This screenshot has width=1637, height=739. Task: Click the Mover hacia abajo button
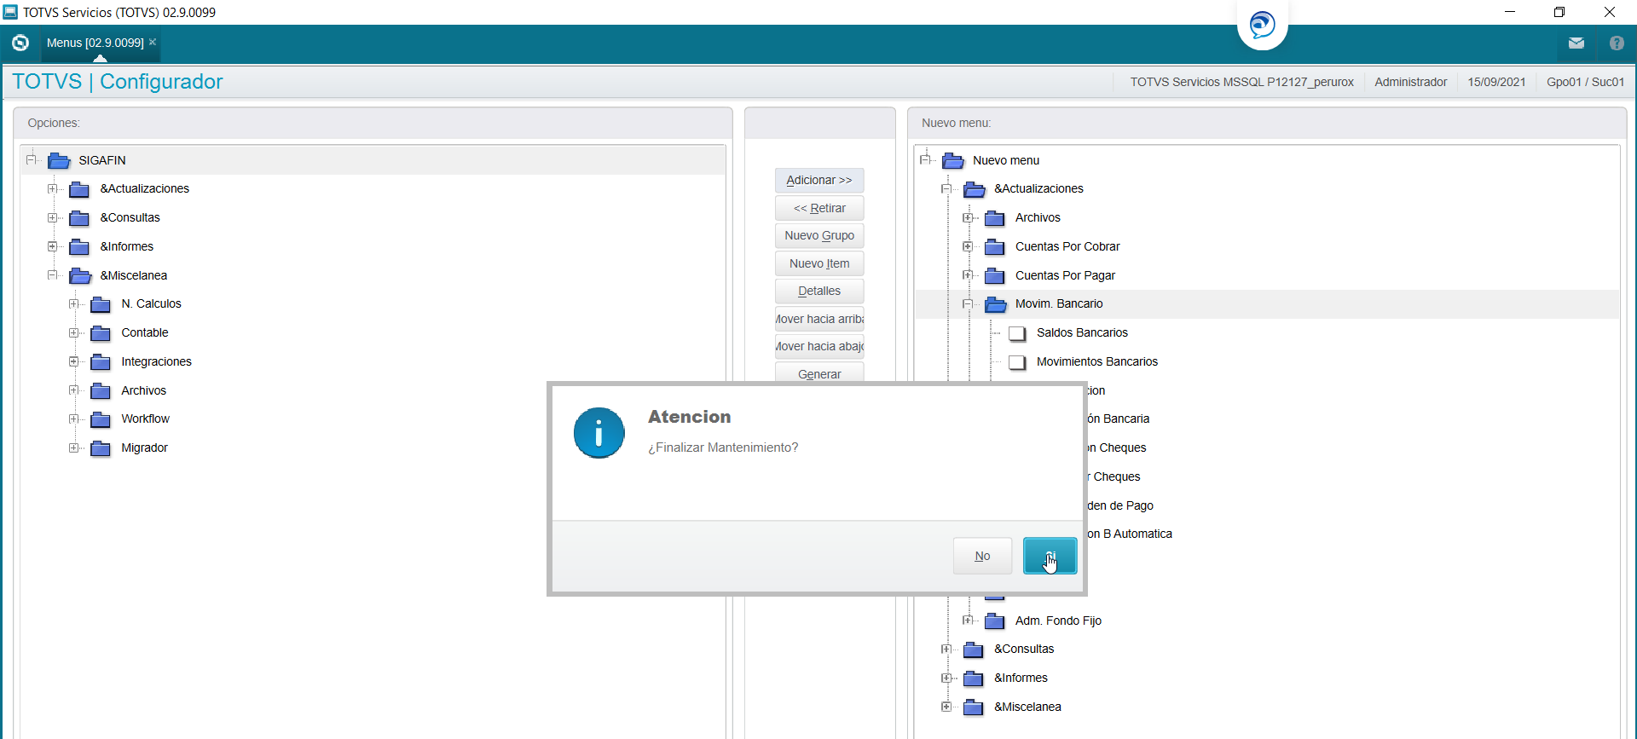(x=819, y=346)
